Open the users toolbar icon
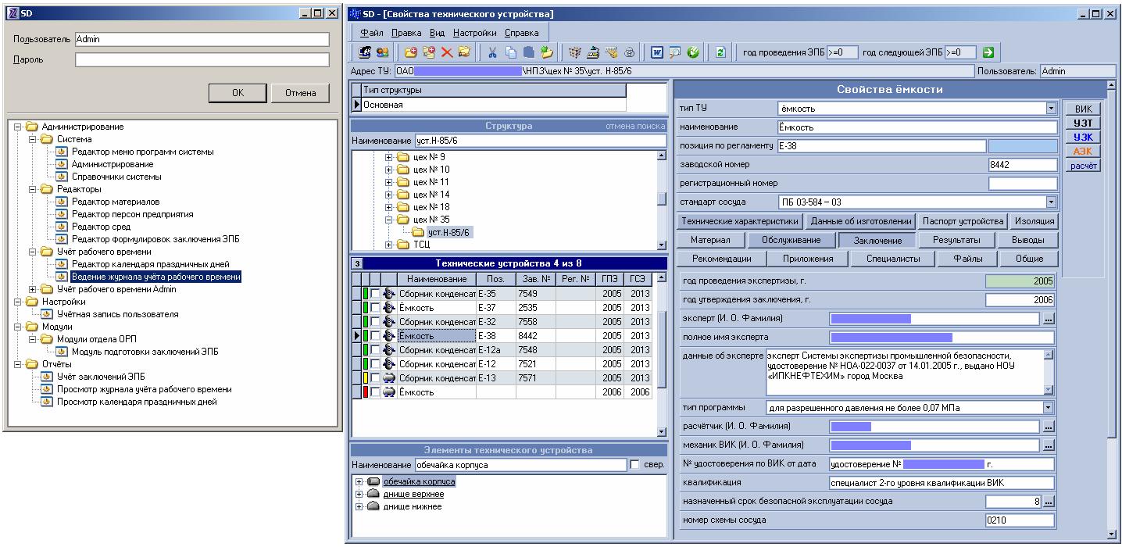 coord(382,52)
